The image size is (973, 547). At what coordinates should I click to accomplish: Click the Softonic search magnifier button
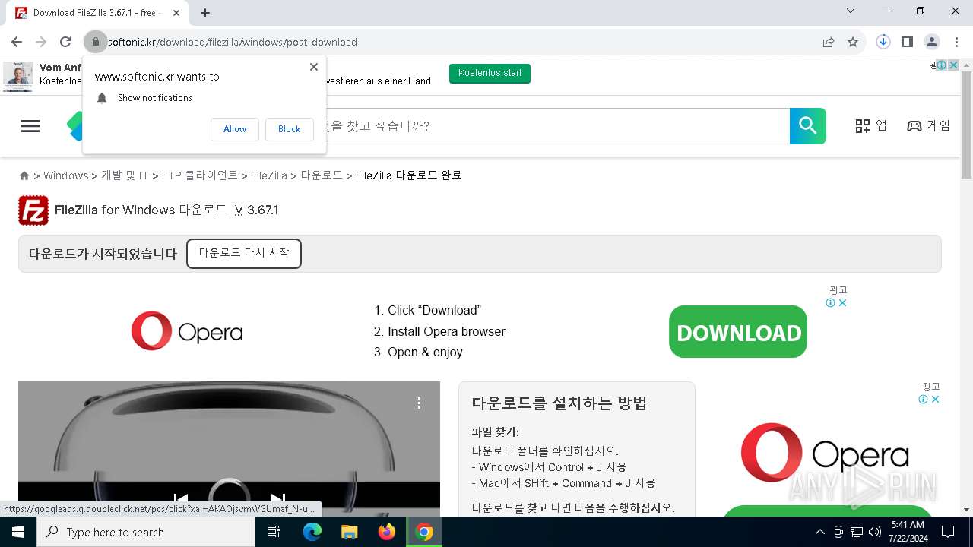coord(808,126)
